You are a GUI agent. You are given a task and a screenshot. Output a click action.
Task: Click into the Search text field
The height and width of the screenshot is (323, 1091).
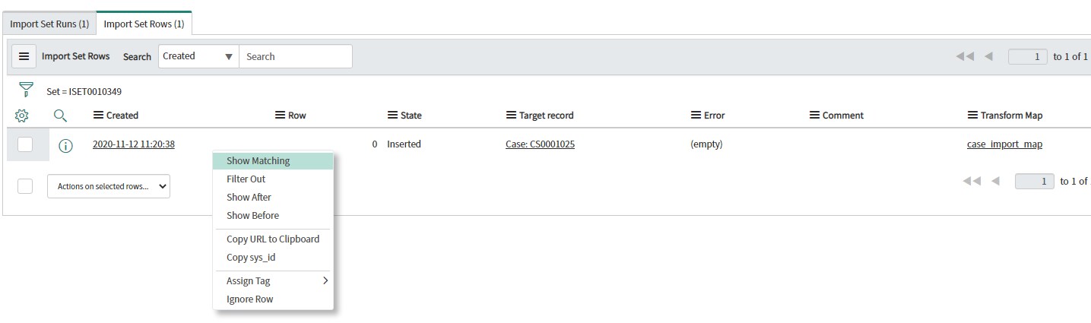coord(296,56)
